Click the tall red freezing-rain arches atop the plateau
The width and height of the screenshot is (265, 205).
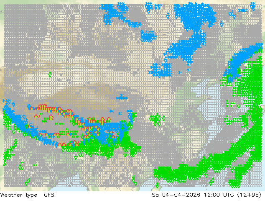tap(42, 107)
